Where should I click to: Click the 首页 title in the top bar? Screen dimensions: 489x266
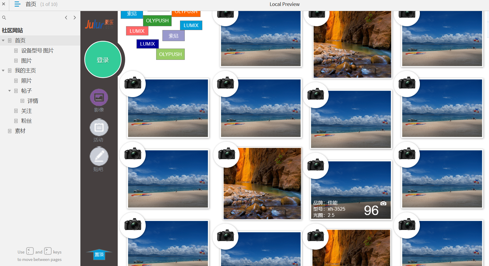[31, 4]
